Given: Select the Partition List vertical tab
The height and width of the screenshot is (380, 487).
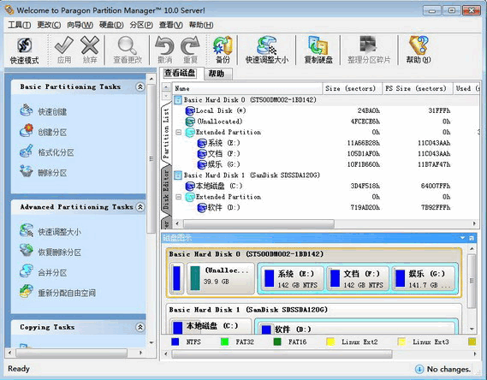Looking at the screenshot, I should tap(166, 134).
